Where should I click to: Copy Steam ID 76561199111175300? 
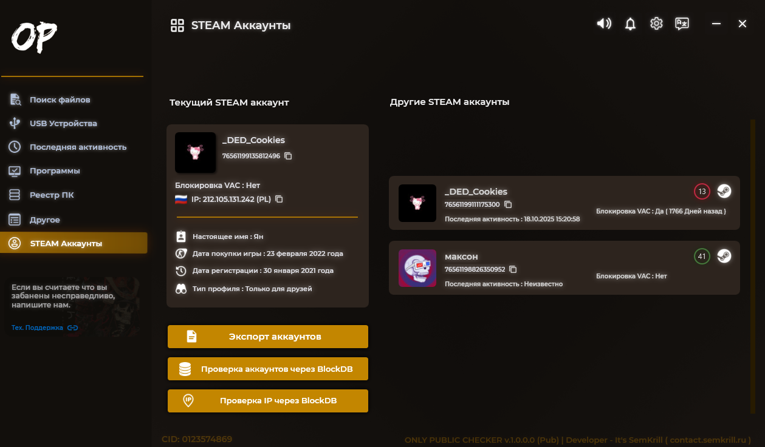508,204
